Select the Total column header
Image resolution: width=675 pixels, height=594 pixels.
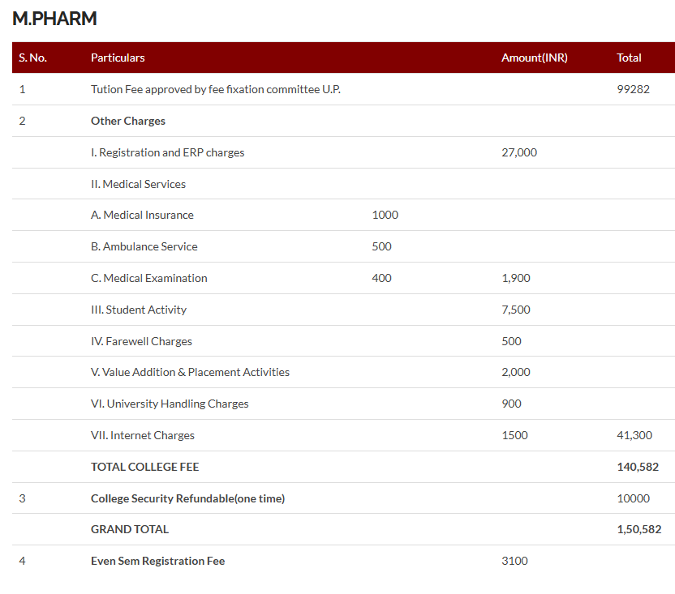(629, 58)
